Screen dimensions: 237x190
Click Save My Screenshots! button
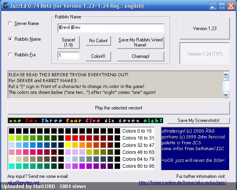pyautogui.click(x=198, y=120)
